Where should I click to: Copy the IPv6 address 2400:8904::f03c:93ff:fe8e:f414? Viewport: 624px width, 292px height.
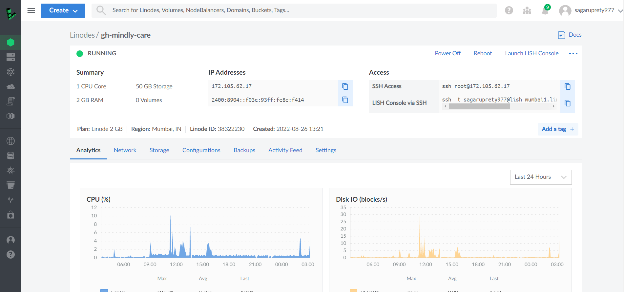(345, 100)
